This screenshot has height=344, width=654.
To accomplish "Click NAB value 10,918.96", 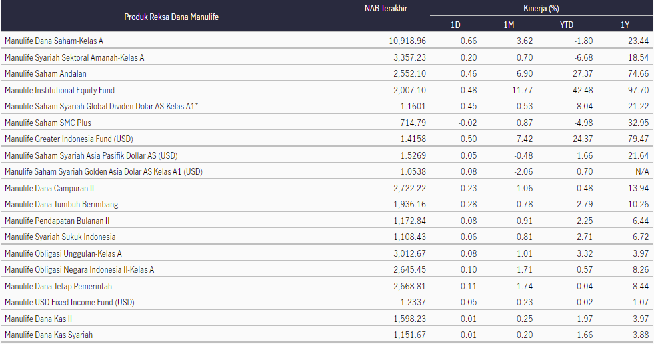I will click(407, 41).
